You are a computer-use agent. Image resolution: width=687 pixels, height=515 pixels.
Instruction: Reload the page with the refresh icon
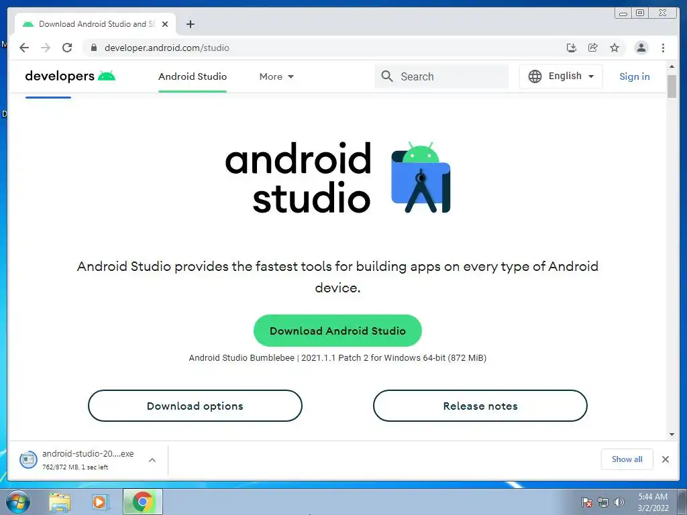coord(67,48)
